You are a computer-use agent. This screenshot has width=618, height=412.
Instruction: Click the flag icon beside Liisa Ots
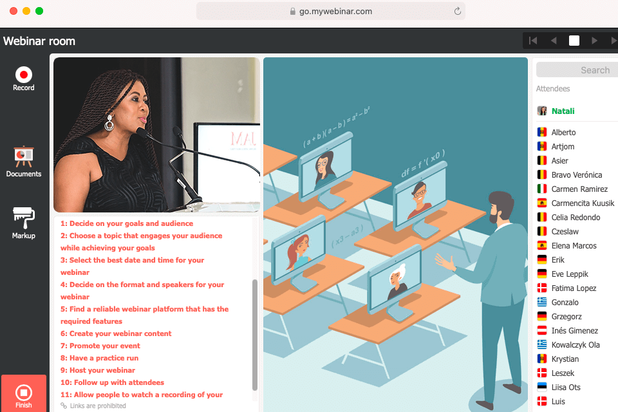click(542, 387)
